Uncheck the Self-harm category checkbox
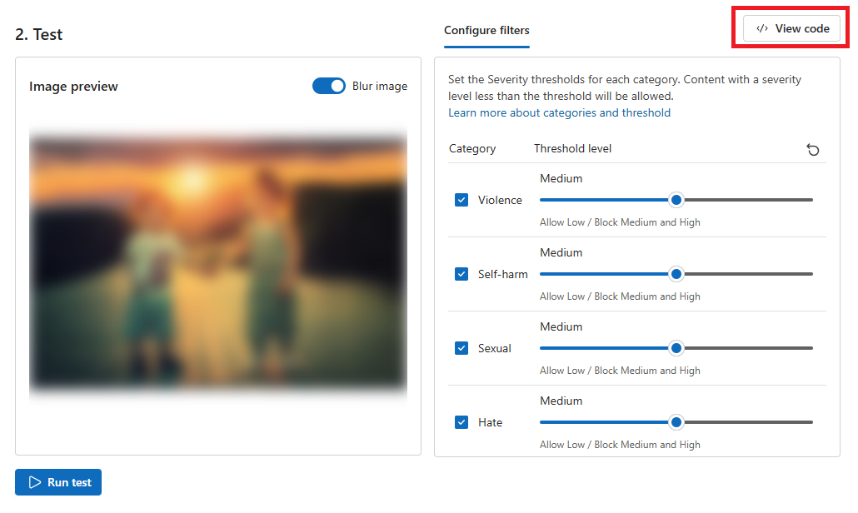This screenshot has width=858, height=513. (x=461, y=274)
